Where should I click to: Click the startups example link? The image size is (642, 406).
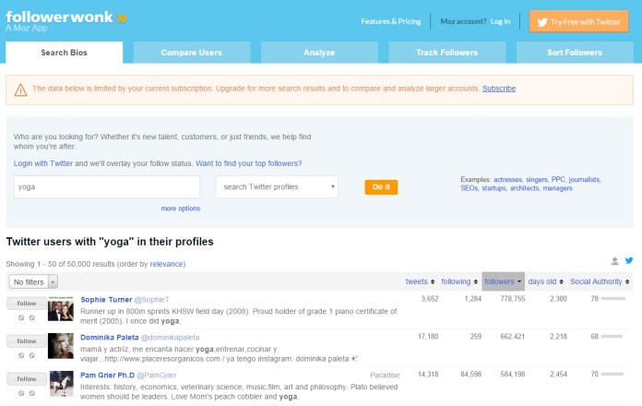point(493,188)
